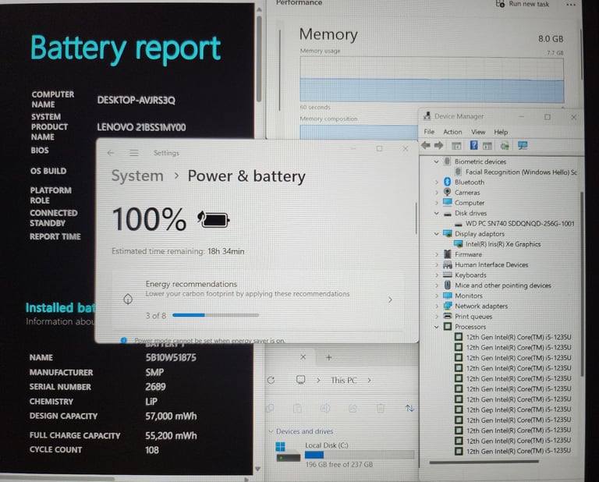The width and height of the screenshot is (599, 482).
Task: Close current File Explorer tab
Action: click(x=303, y=356)
